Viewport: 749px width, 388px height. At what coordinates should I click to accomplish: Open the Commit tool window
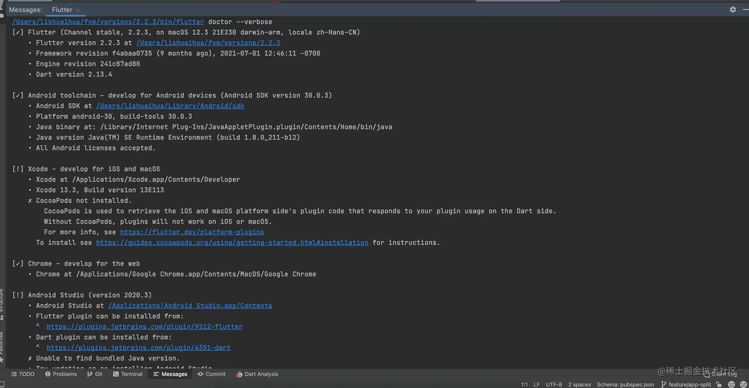(212, 374)
